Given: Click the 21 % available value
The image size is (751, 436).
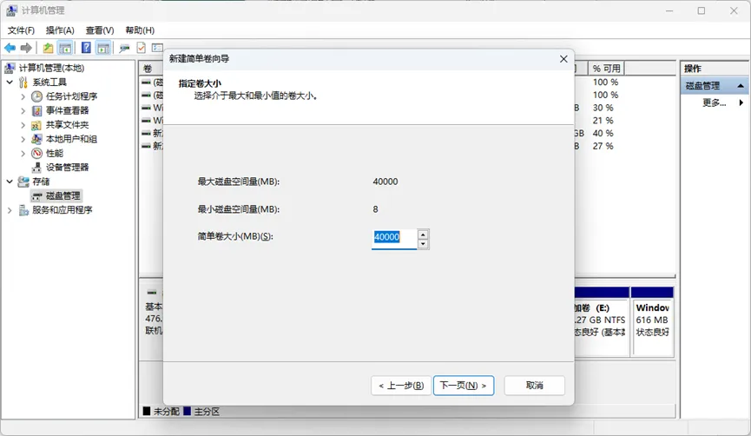Looking at the screenshot, I should (x=603, y=121).
